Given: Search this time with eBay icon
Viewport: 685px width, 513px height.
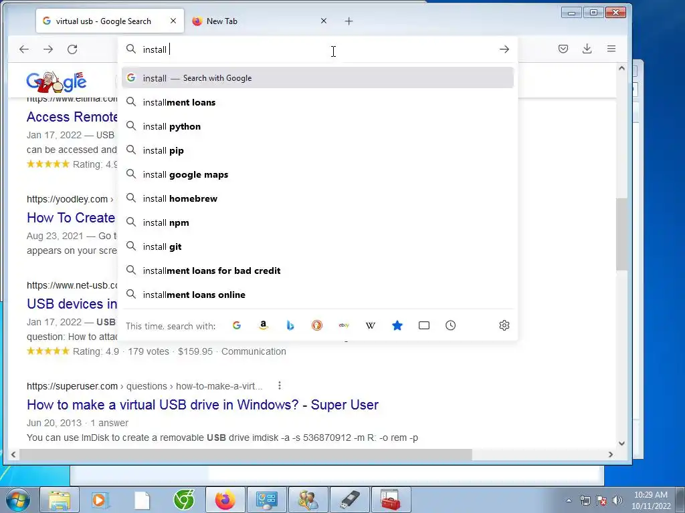Looking at the screenshot, I should (344, 325).
